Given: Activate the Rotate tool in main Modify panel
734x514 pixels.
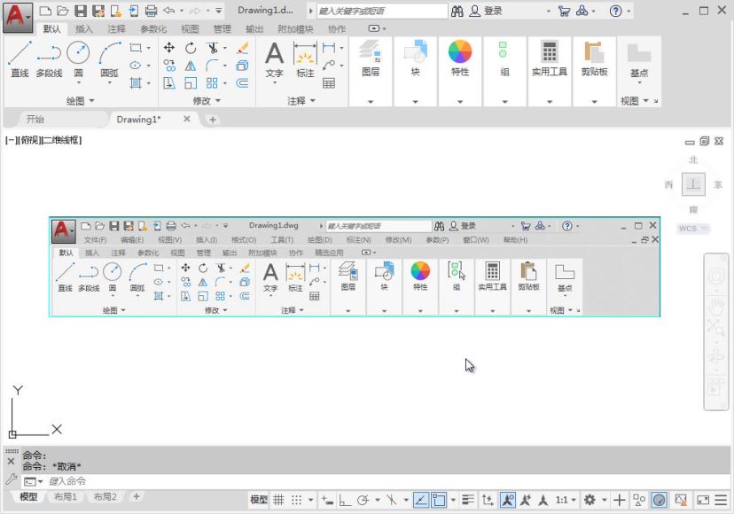Looking at the screenshot, I should (191, 48).
